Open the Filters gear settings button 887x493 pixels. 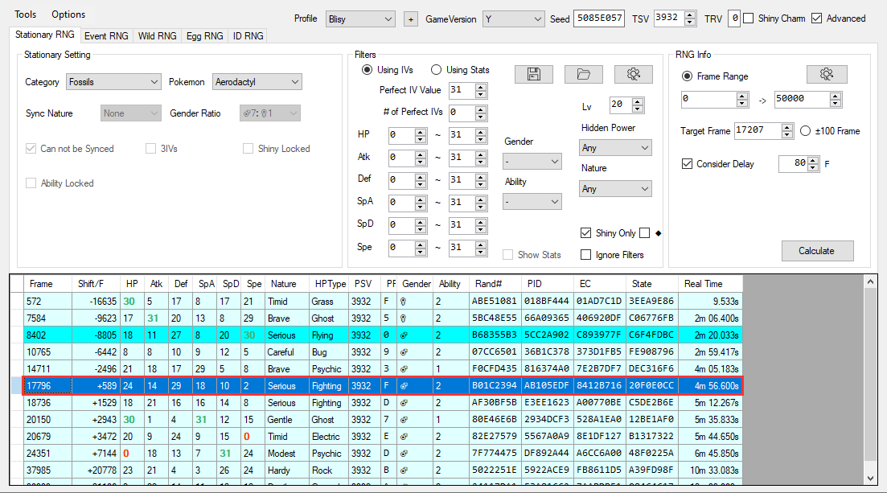point(634,74)
